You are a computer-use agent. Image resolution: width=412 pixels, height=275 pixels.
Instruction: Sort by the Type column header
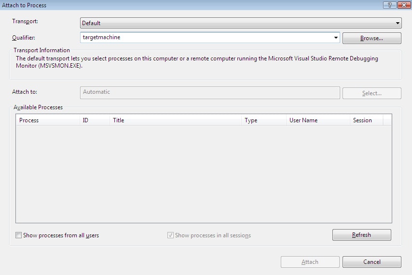(264, 120)
